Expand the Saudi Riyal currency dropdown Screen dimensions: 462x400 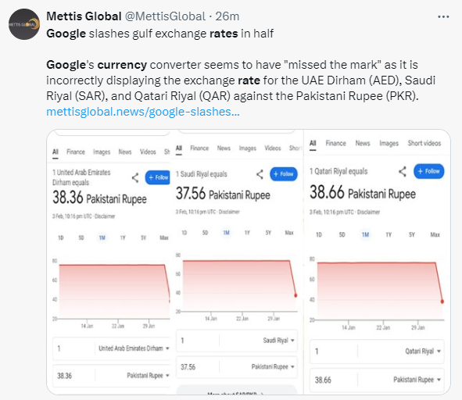tap(278, 341)
